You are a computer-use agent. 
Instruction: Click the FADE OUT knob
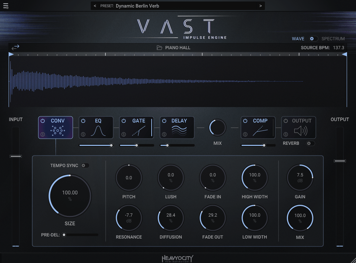[213, 218]
